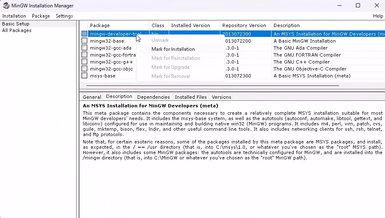Click Mark for Upgrade menu entry

point(170,67)
